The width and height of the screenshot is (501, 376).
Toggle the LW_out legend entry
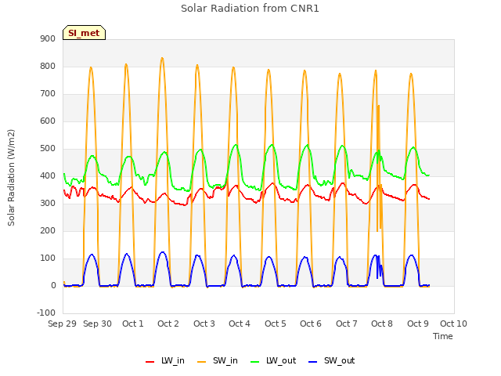click(273, 360)
